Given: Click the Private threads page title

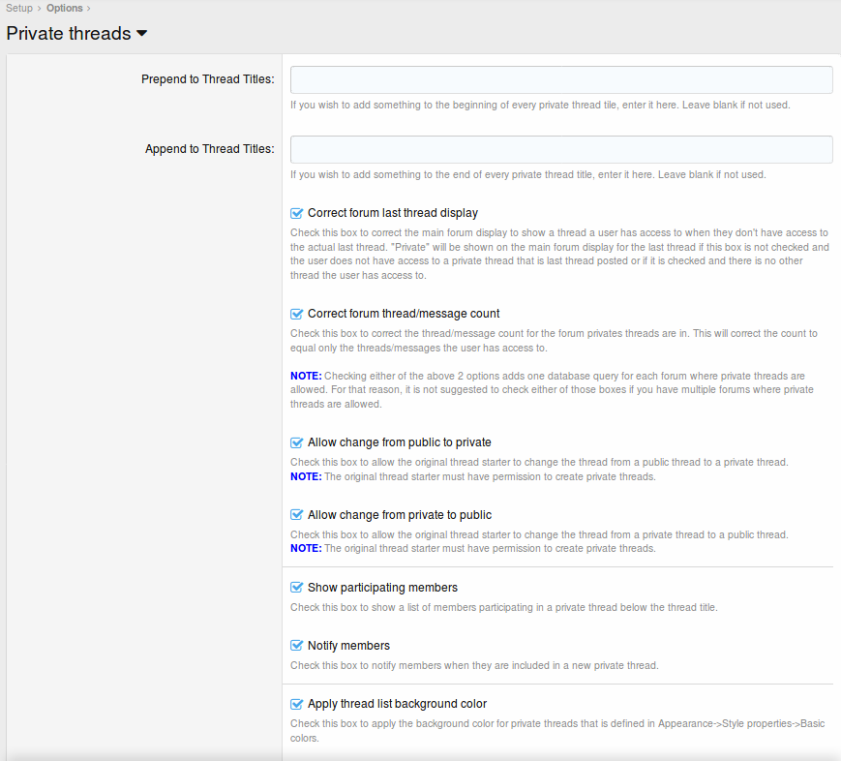Looking at the screenshot, I should pos(68,34).
